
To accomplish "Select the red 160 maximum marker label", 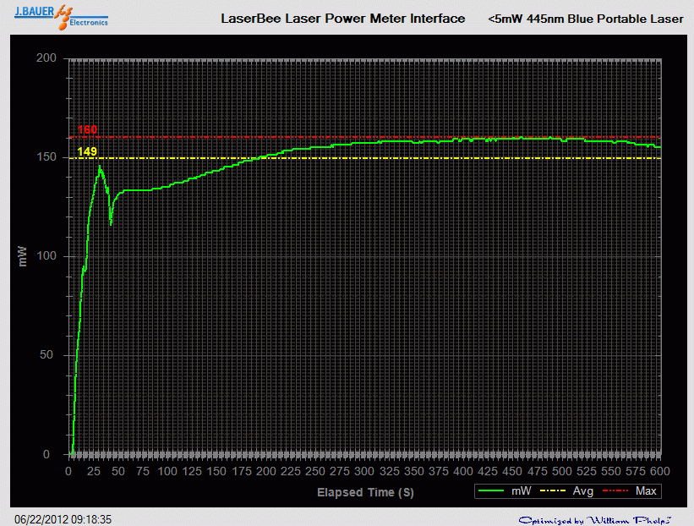I will click(86, 129).
